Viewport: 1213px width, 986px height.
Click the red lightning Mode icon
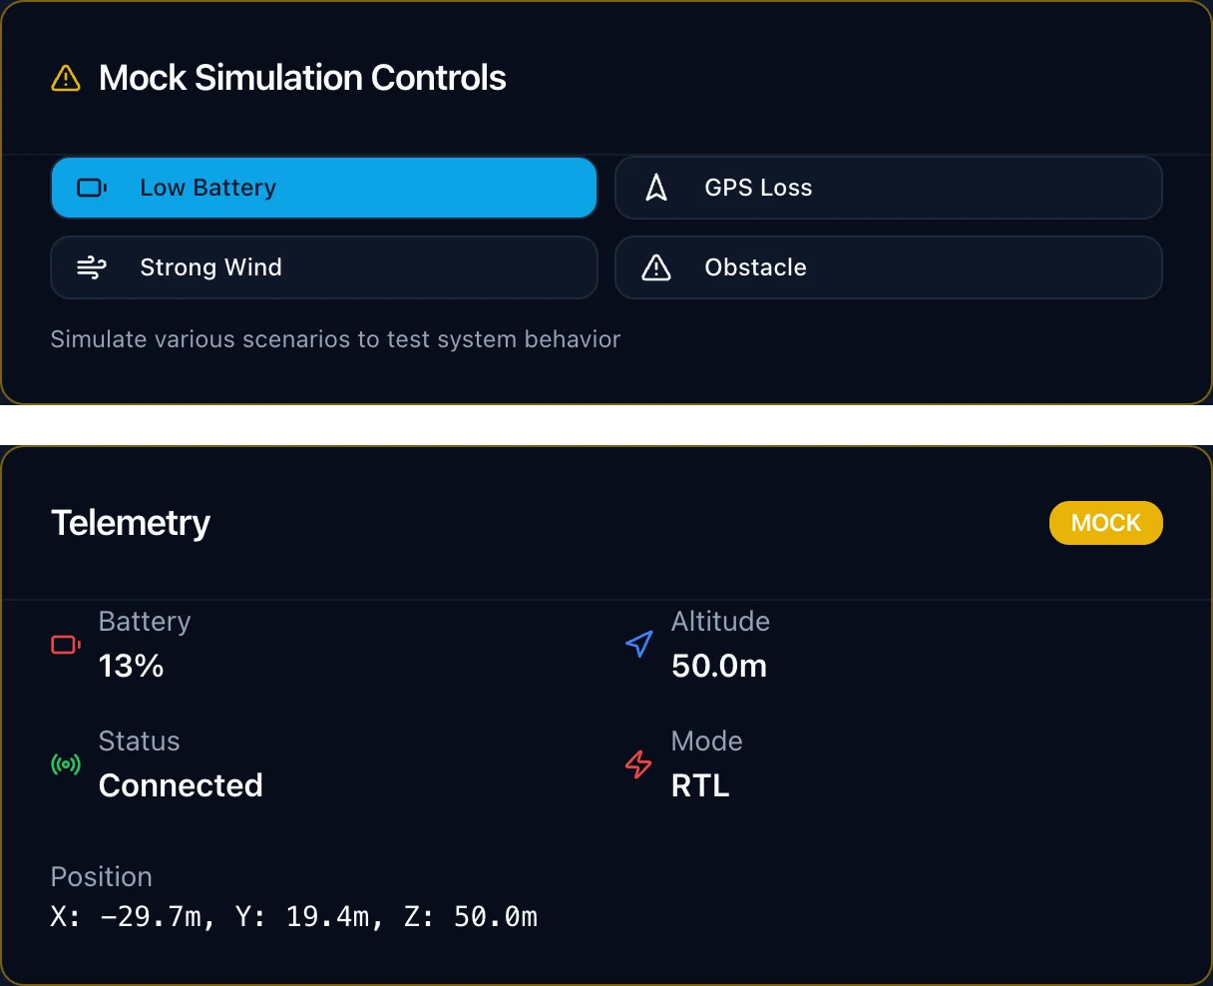pos(638,764)
